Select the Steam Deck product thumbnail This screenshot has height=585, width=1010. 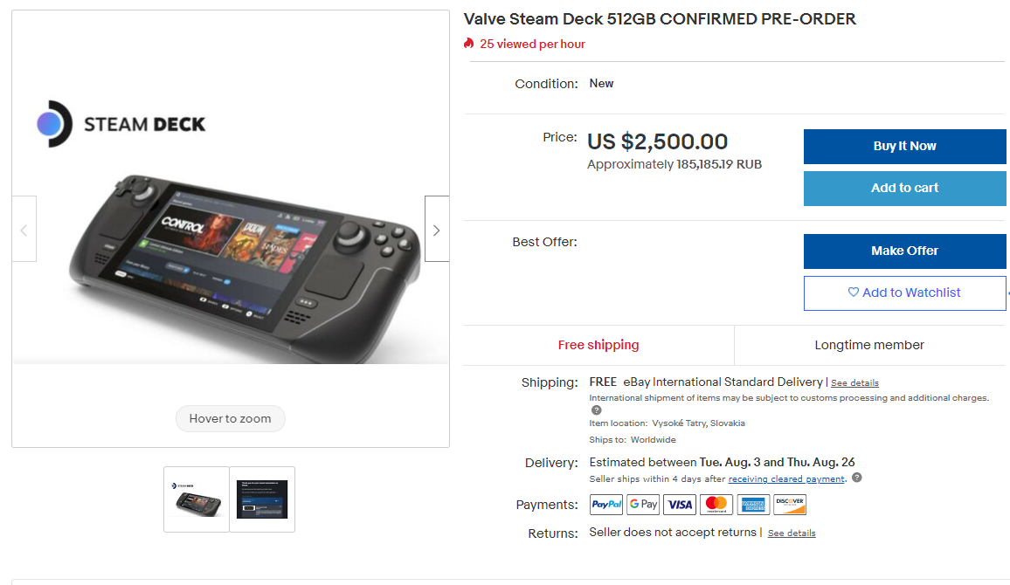point(197,499)
